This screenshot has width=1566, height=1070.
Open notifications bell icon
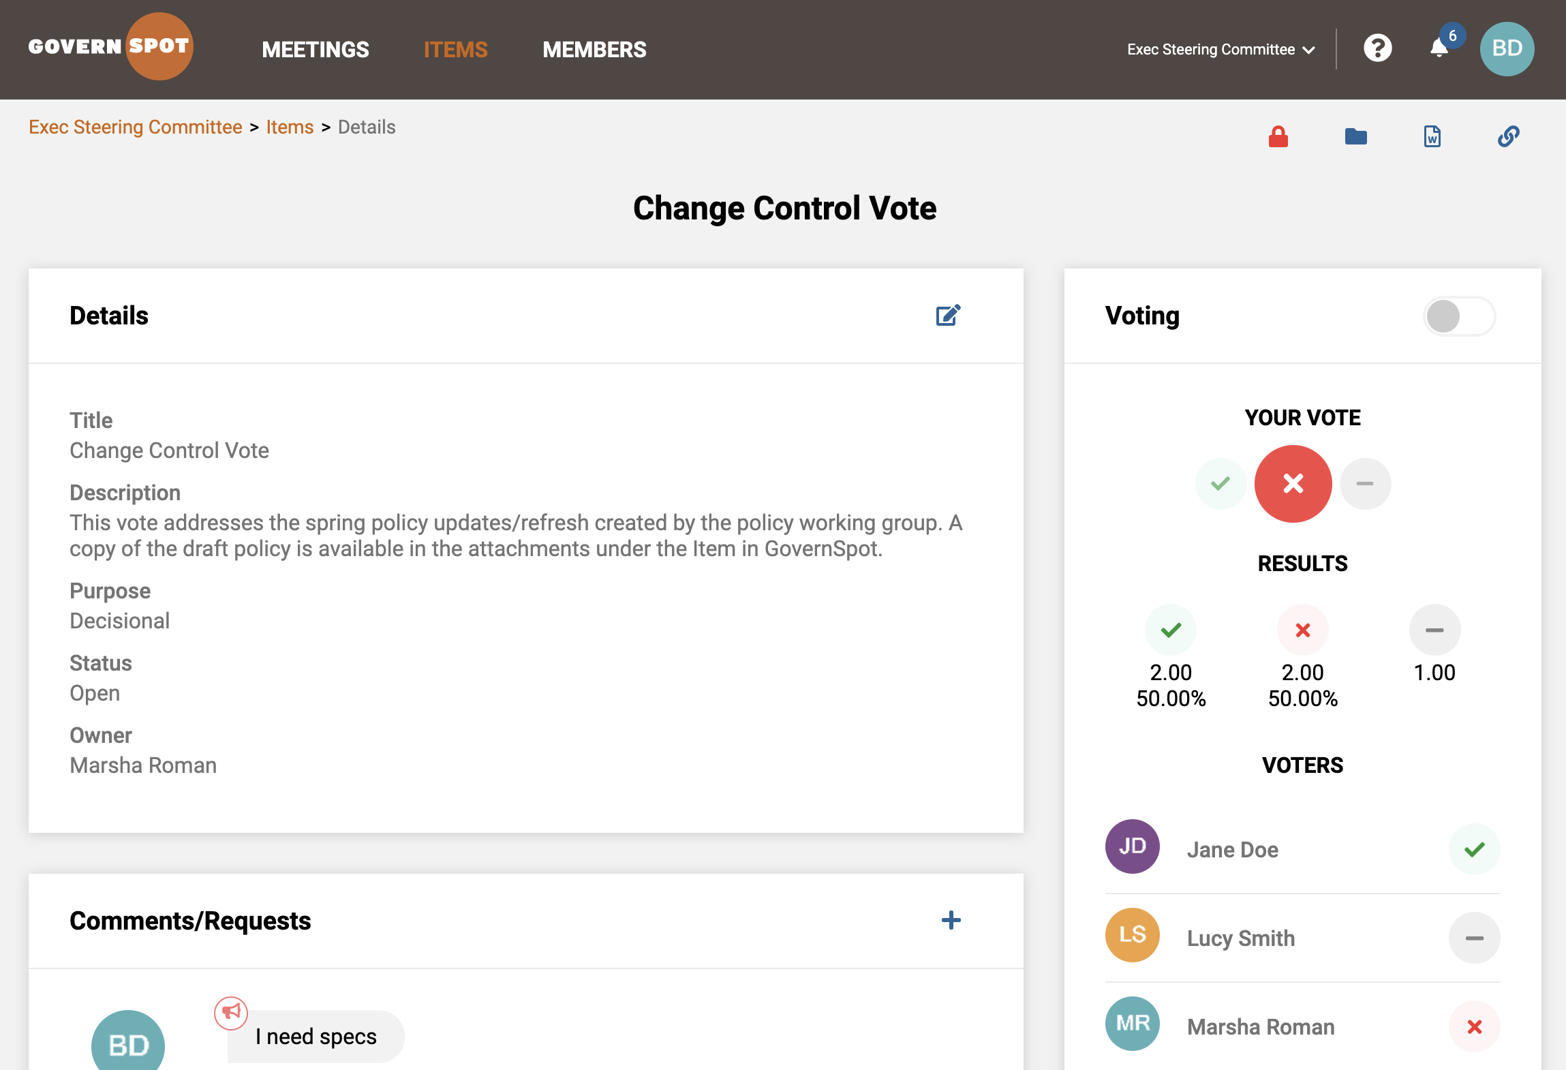(1439, 48)
